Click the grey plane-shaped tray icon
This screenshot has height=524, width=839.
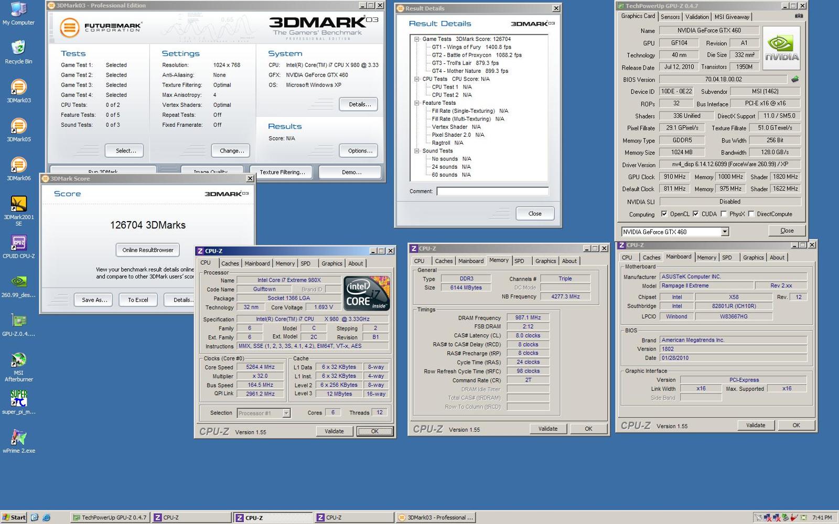(759, 518)
